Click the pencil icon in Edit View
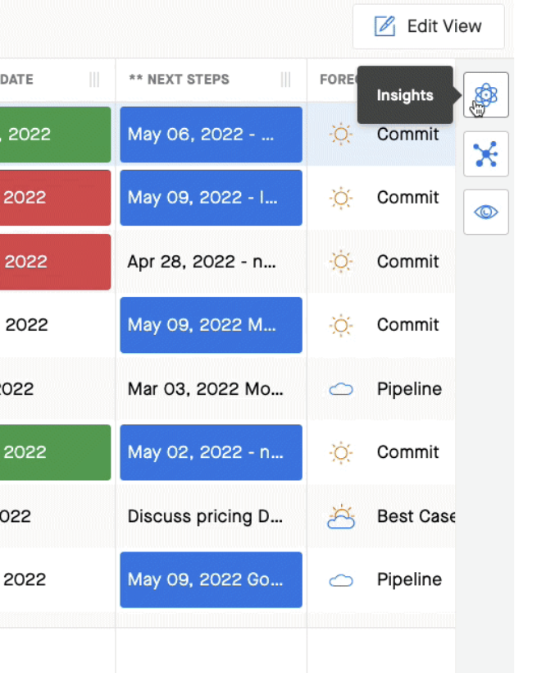 (384, 26)
